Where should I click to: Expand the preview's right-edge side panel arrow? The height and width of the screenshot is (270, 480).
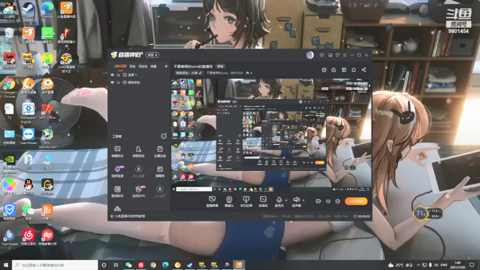[370, 86]
